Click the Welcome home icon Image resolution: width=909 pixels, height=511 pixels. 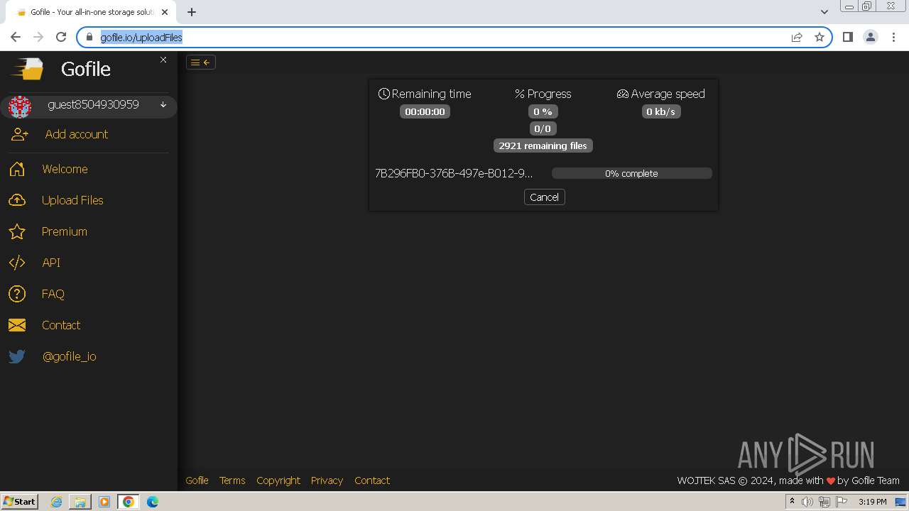[17, 169]
